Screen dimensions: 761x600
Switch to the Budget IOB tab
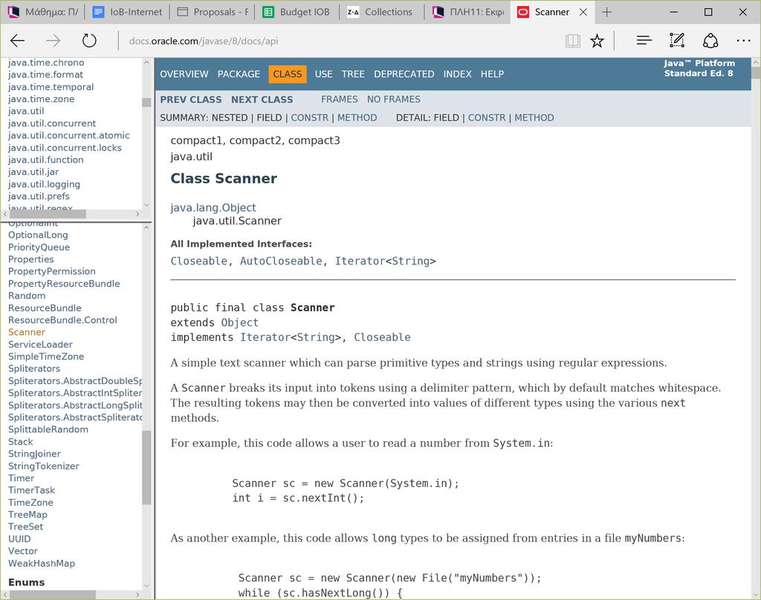(x=297, y=12)
